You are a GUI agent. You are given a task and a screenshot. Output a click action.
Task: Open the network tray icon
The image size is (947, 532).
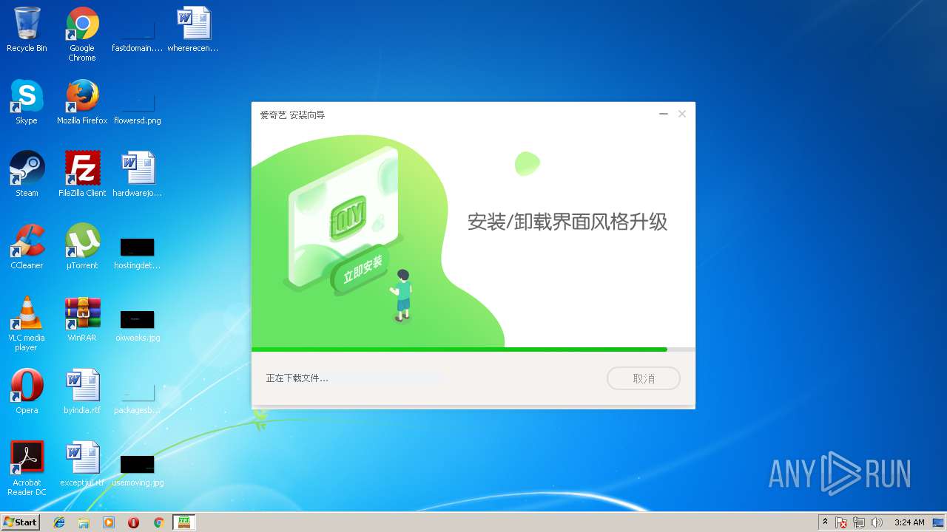(859, 522)
